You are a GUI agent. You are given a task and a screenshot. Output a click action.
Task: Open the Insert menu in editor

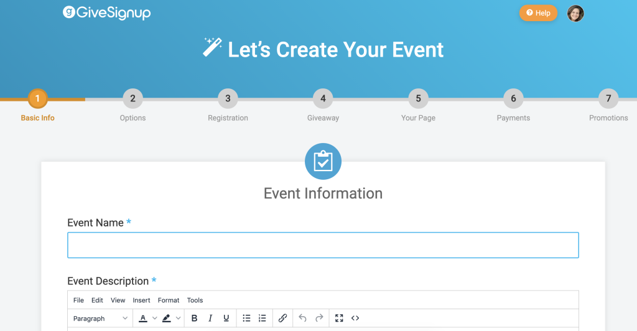click(x=141, y=300)
